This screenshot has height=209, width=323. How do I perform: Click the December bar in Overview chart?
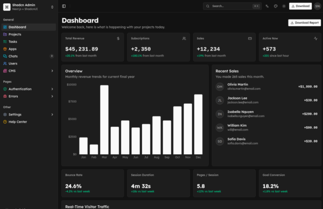tap(198, 124)
